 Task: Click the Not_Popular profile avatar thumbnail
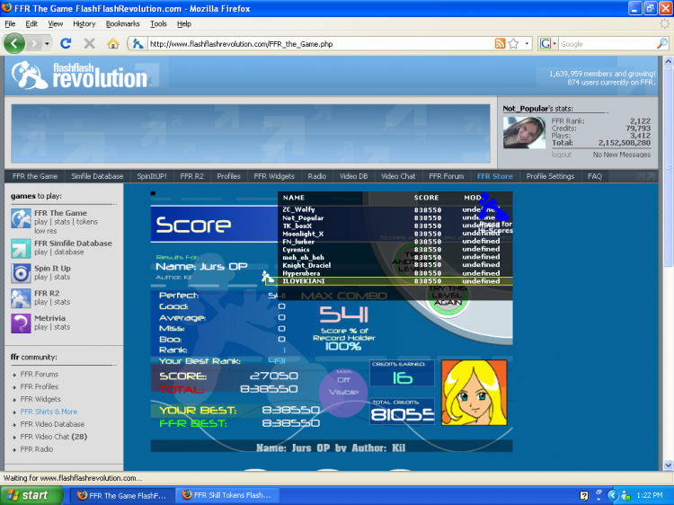(x=521, y=132)
